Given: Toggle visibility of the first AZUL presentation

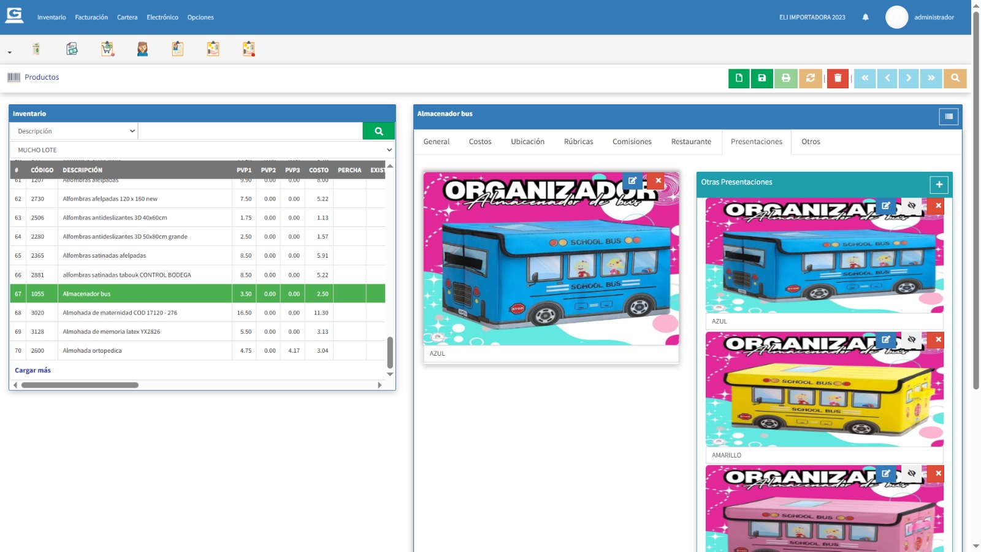Looking at the screenshot, I should pos(912,206).
